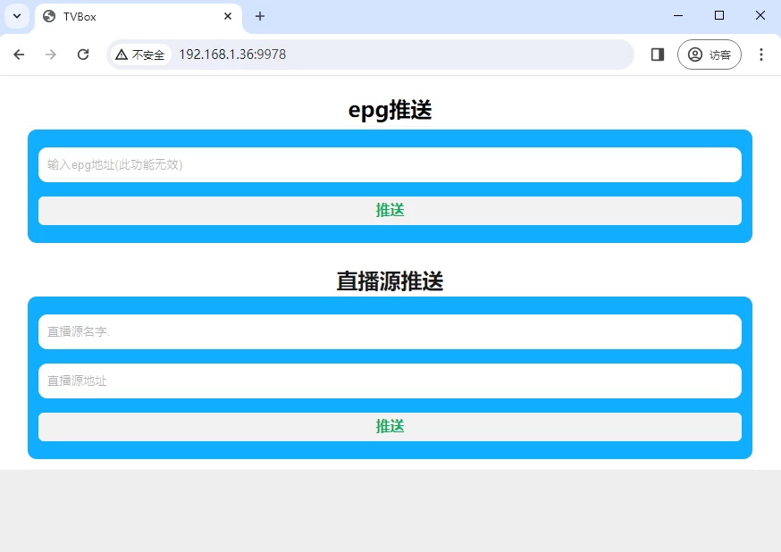Click the epg 地址 input field
Viewport: 781px width, 552px height.
tap(390, 164)
